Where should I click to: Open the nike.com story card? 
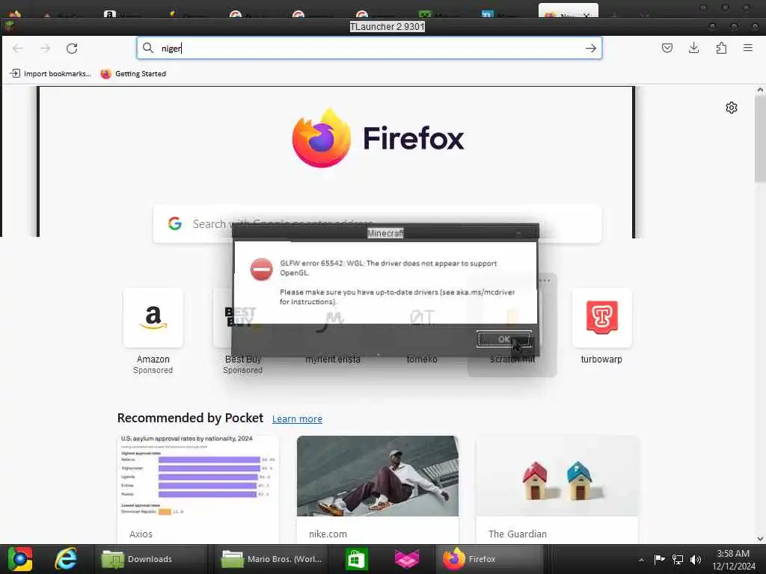point(378,488)
